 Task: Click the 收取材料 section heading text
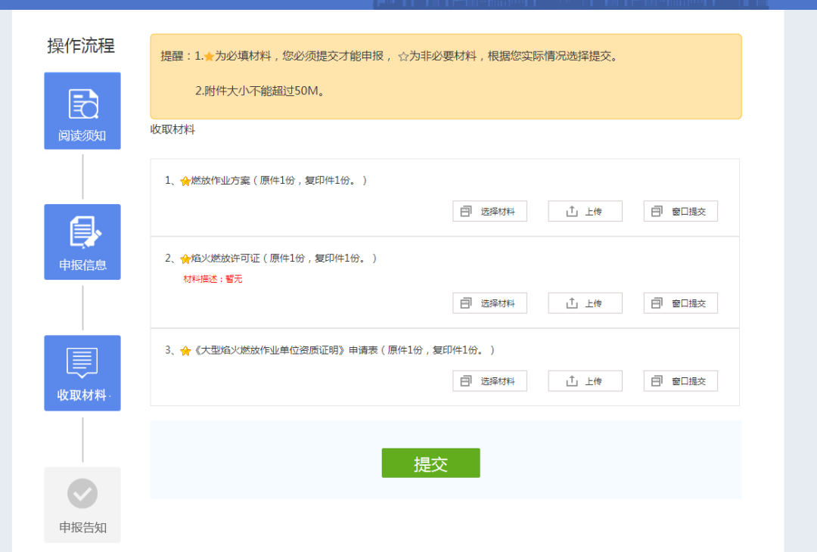pos(172,130)
